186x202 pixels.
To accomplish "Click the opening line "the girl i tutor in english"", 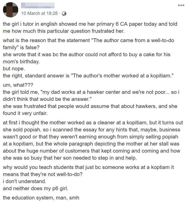I will point(30,24).
